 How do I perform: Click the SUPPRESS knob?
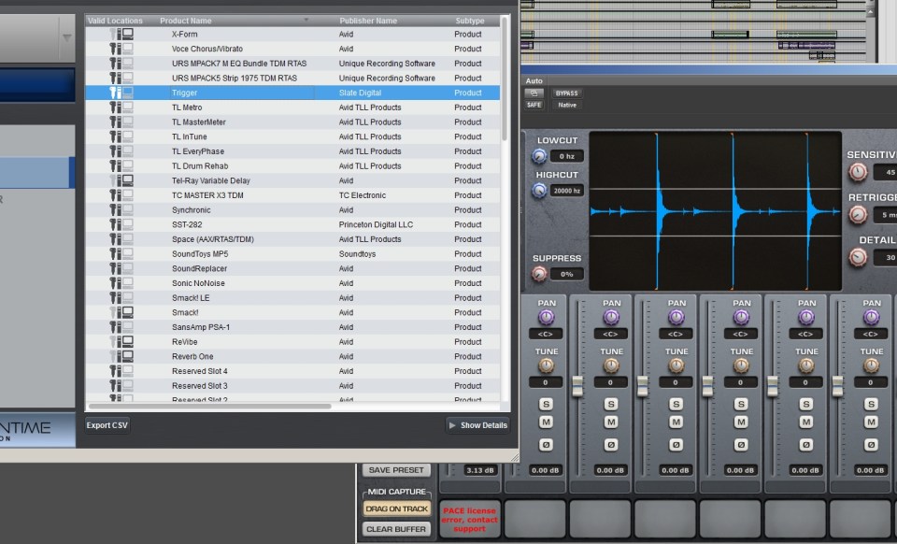click(x=539, y=274)
